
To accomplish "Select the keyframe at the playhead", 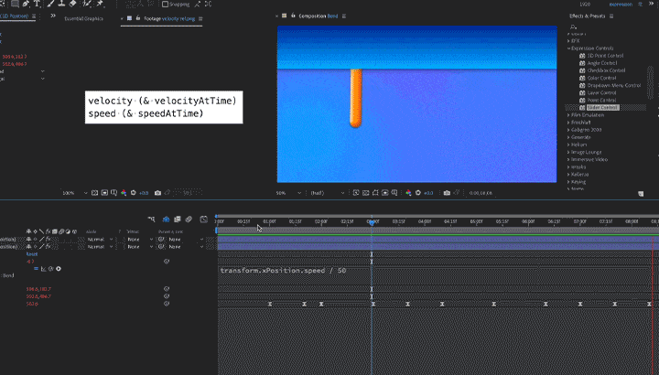I will [x=373, y=304].
